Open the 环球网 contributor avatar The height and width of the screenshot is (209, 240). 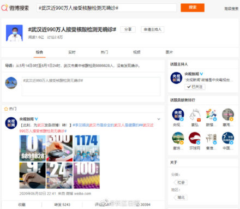pos(195,138)
